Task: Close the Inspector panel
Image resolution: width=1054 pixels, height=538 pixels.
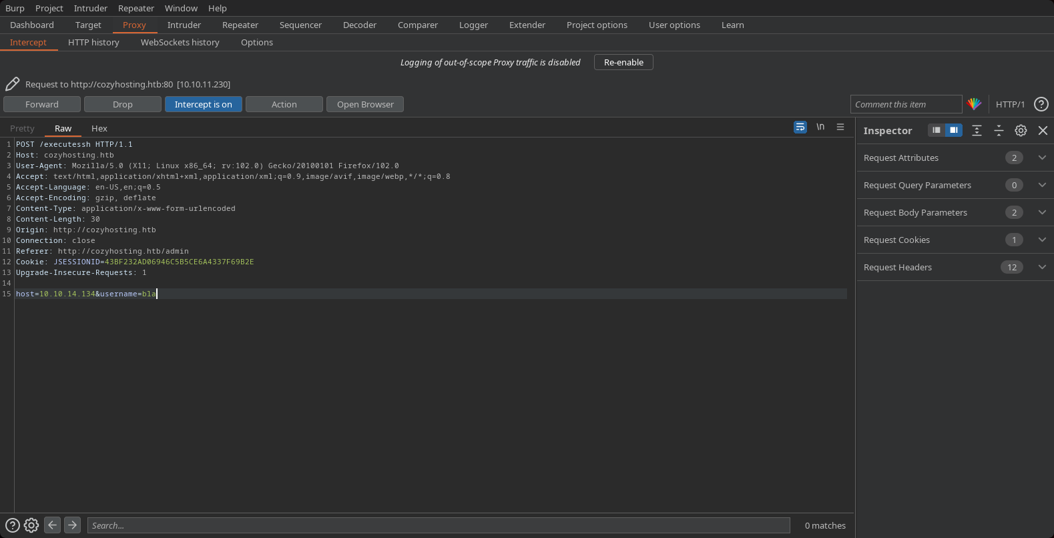Action: pos(1043,130)
